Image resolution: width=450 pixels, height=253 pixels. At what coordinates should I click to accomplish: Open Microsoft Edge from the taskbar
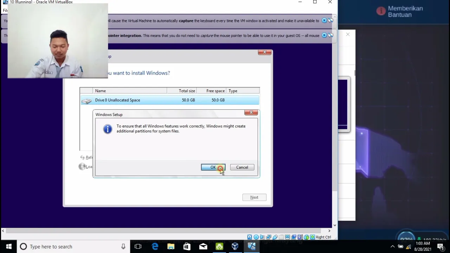[155, 247]
